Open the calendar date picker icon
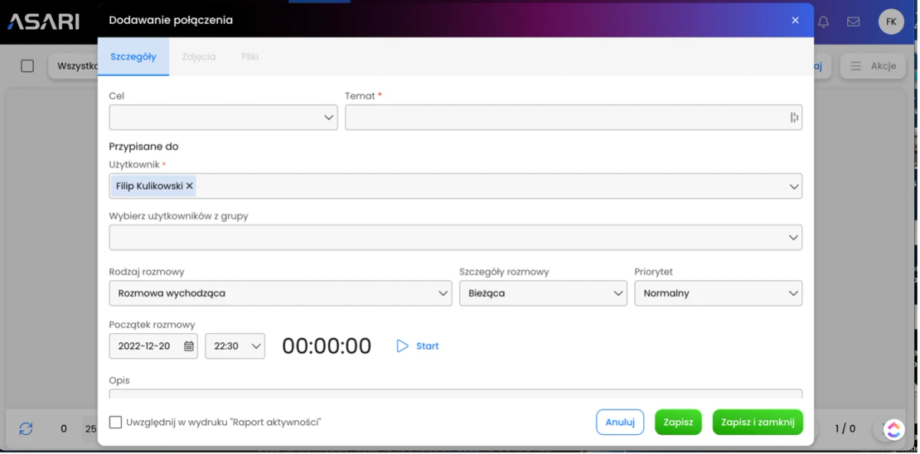920x454 pixels. click(189, 346)
